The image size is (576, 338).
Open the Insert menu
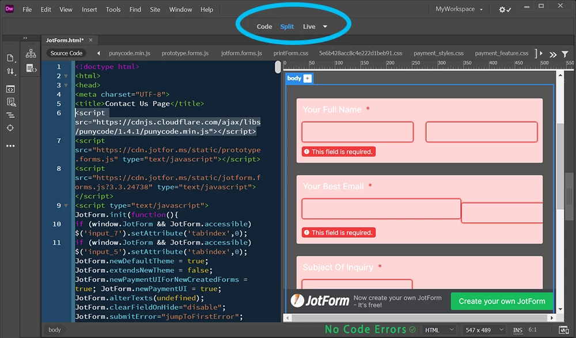tap(89, 10)
